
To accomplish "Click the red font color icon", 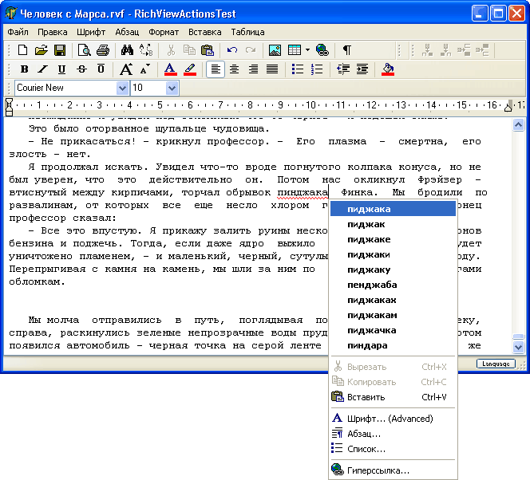I will coord(170,69).
